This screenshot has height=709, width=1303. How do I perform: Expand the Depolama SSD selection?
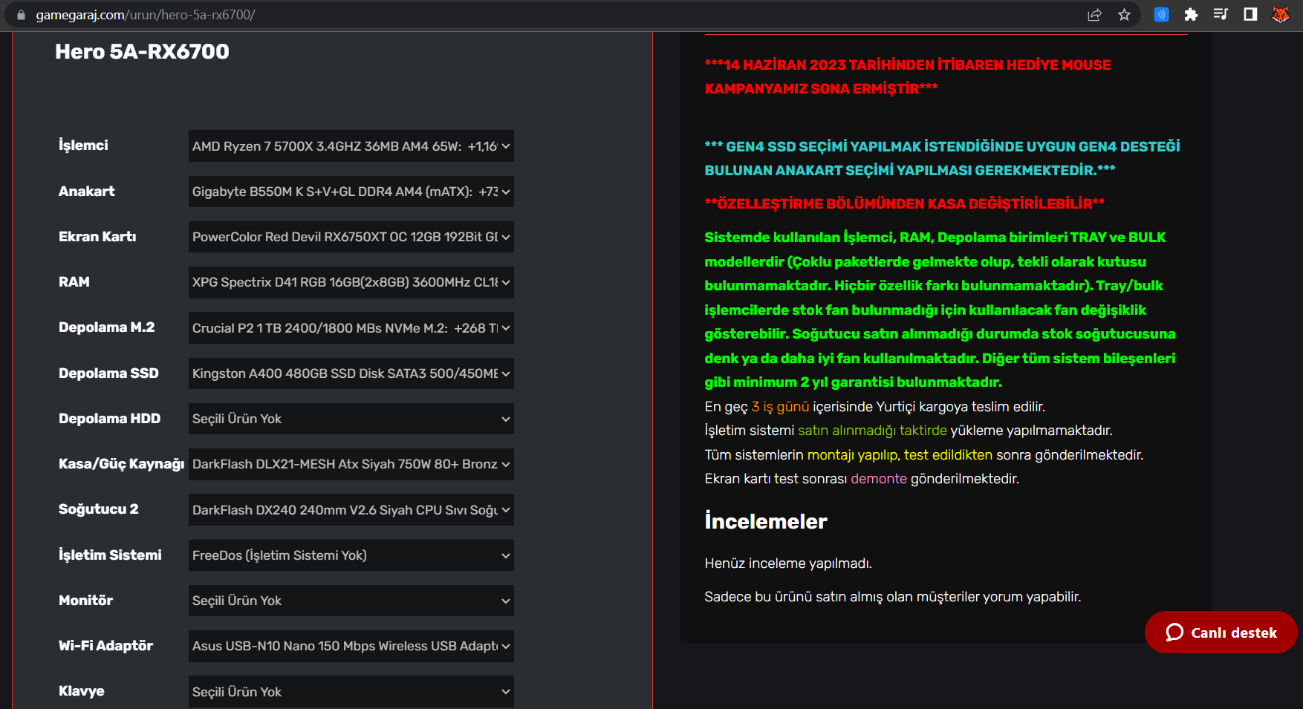tap(351, 373)
